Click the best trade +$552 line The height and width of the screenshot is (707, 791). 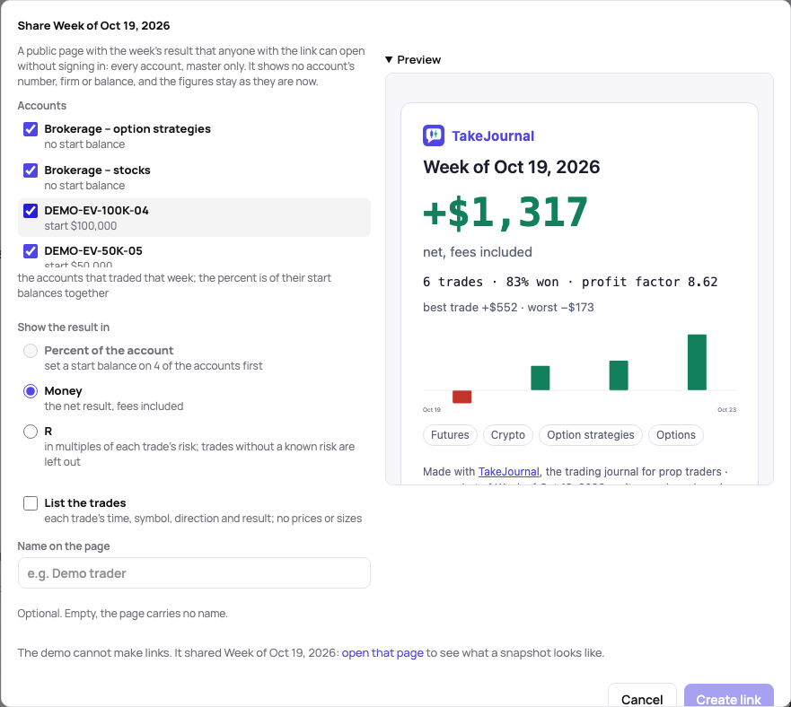click(x=508, y=308)
